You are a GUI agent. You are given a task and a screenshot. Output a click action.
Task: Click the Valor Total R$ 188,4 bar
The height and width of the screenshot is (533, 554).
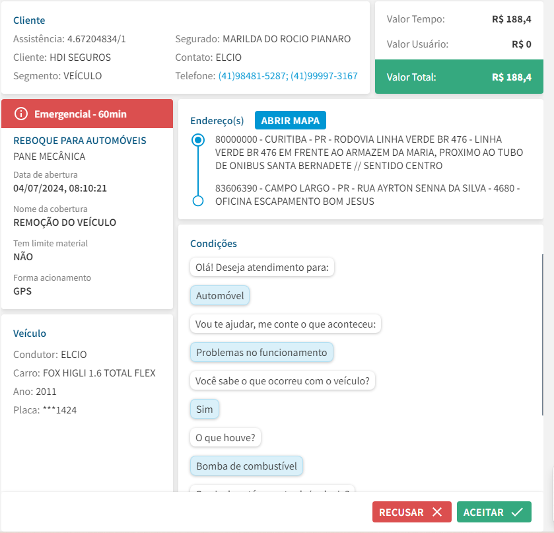coord(459,77)
